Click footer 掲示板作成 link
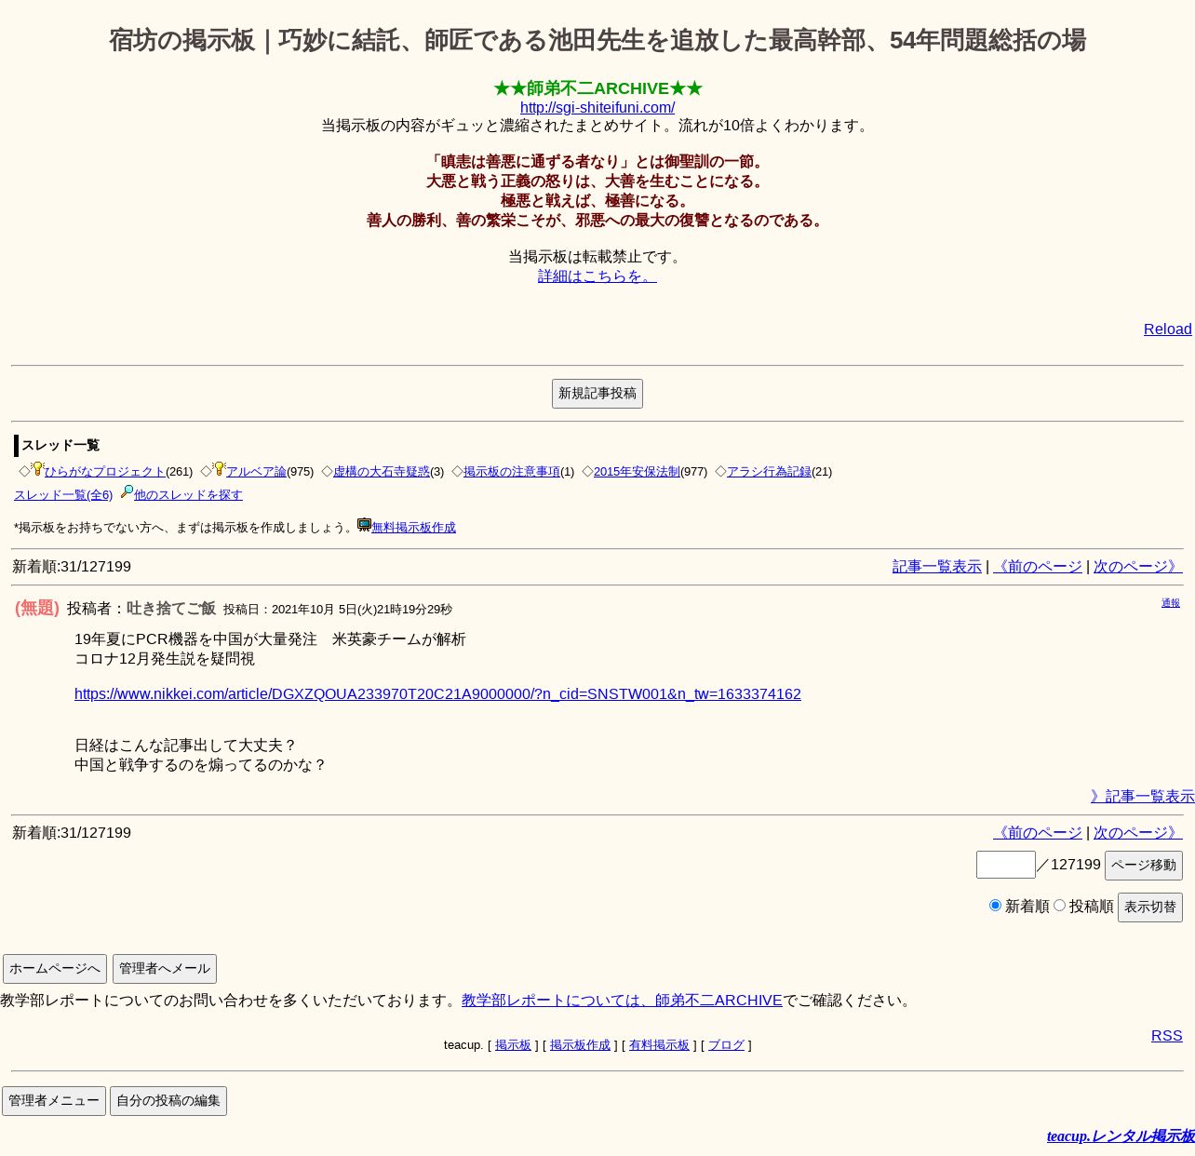 click(580, 1045)
